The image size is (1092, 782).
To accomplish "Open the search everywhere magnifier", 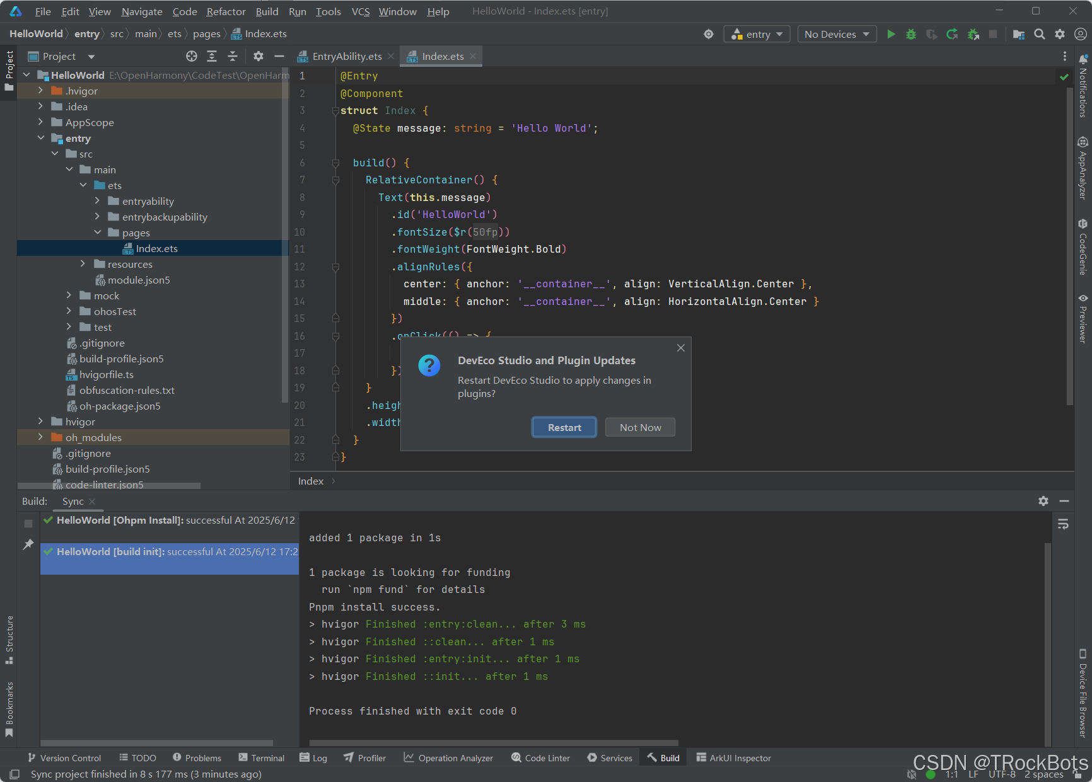I will coord(1040,34).
